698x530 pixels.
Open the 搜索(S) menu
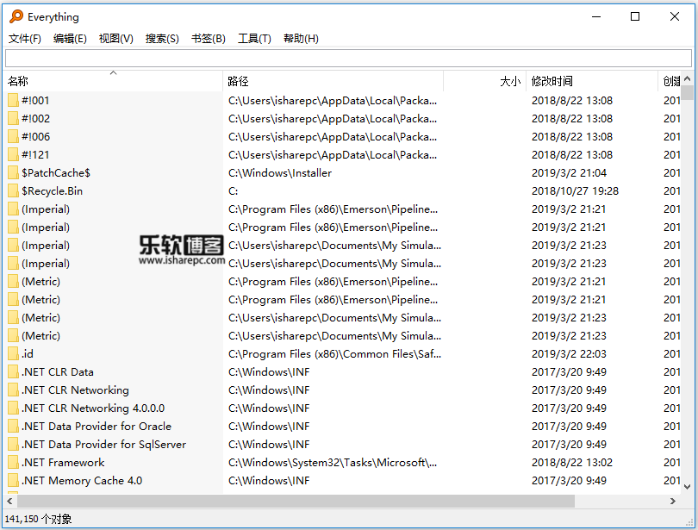(162, 39)
